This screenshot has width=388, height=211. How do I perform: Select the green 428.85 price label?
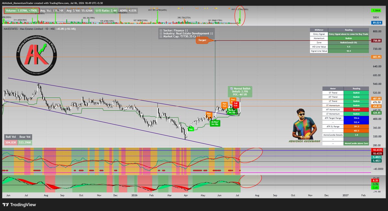[x=376, y=113]
